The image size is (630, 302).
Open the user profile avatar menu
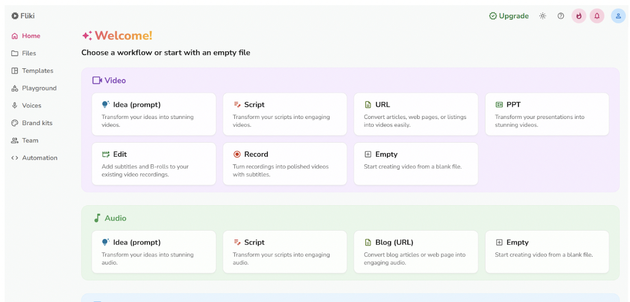618,16
